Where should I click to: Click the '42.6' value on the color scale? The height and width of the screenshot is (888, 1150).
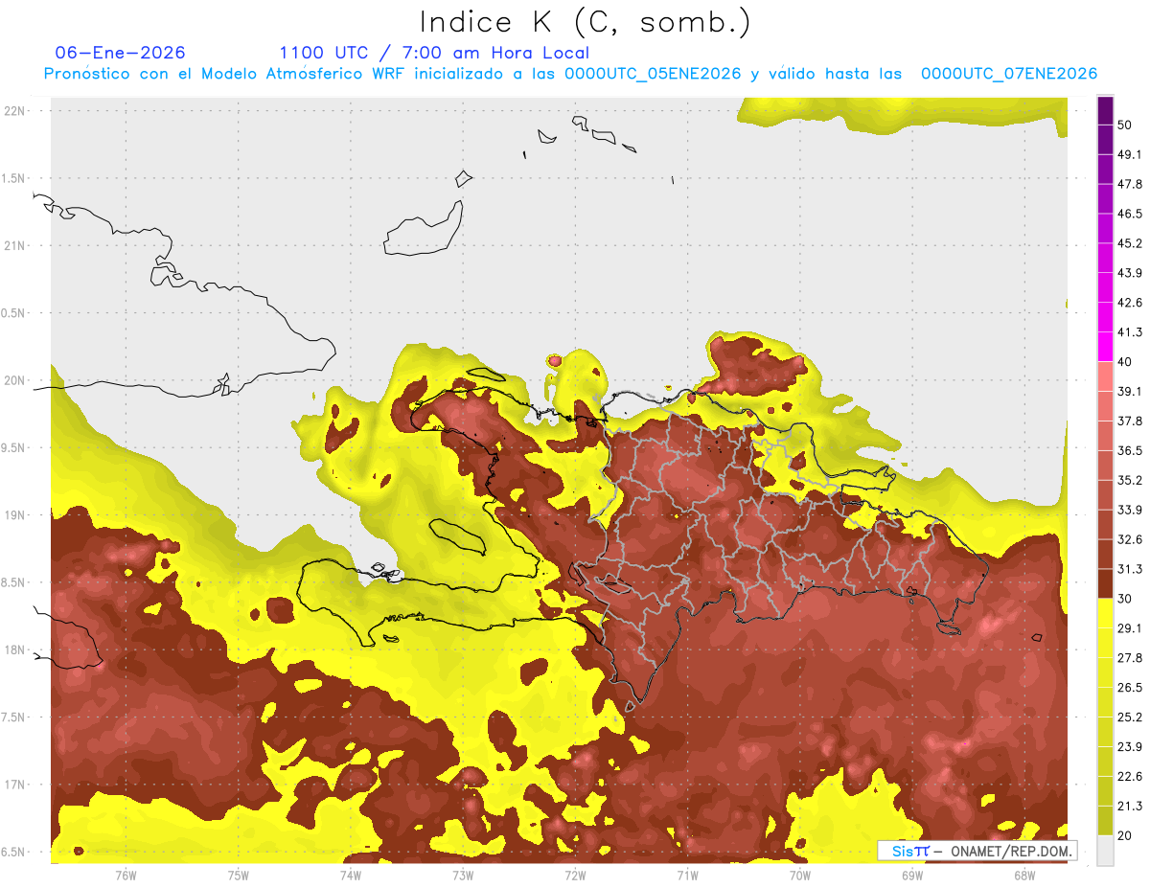[1130, 303]
